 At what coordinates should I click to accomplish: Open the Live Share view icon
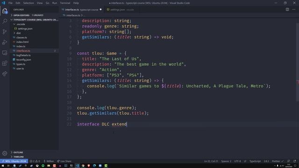(x=5, y=74)
